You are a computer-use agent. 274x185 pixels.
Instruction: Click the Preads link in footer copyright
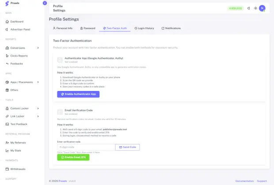63,181
